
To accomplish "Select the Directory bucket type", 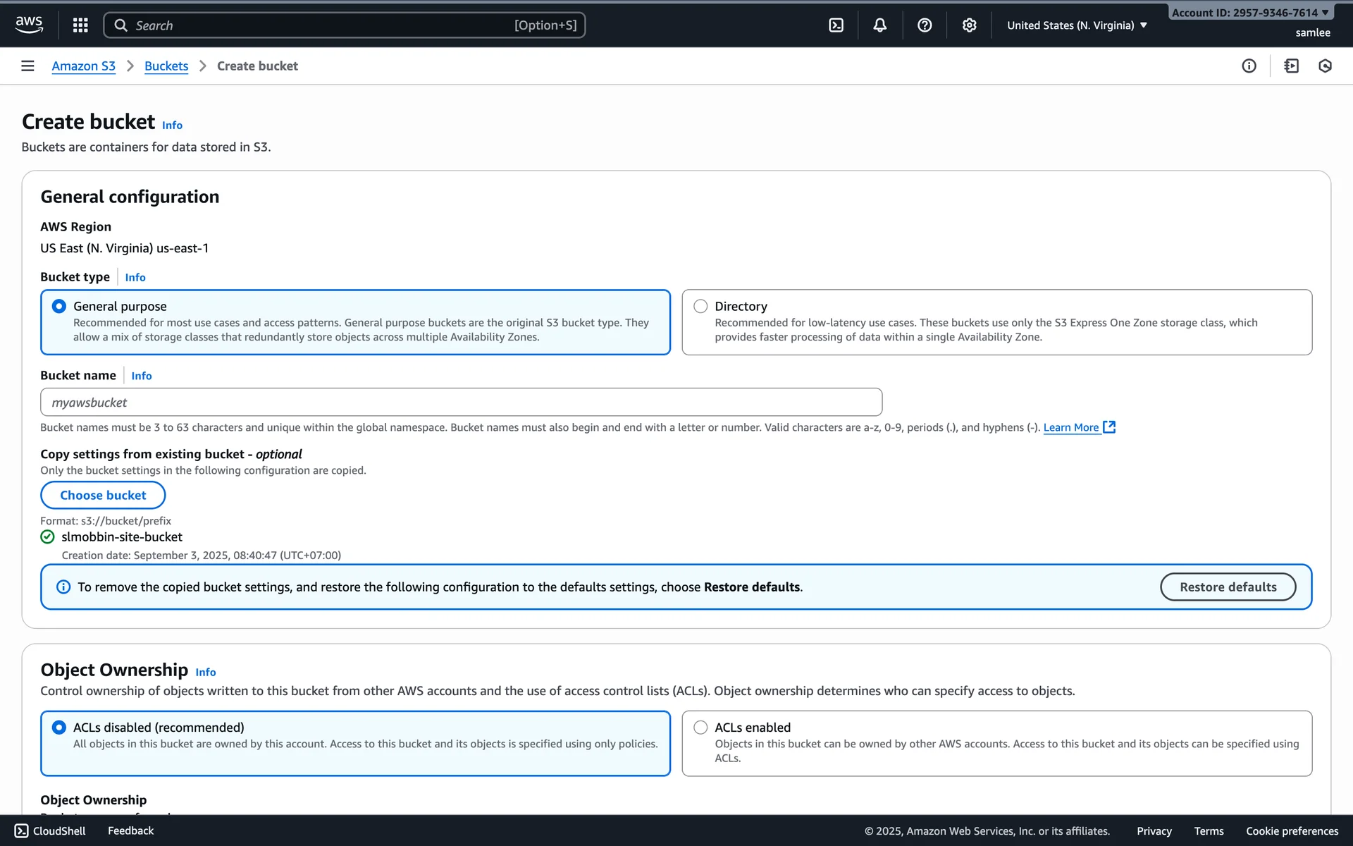I will click(700, 306).
